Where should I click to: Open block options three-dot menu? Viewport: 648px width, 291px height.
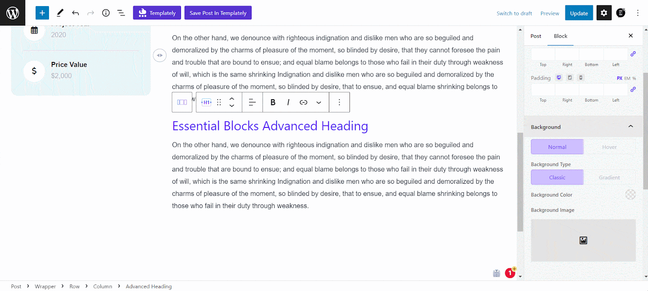pyautogui.click(x=339, y=102)
